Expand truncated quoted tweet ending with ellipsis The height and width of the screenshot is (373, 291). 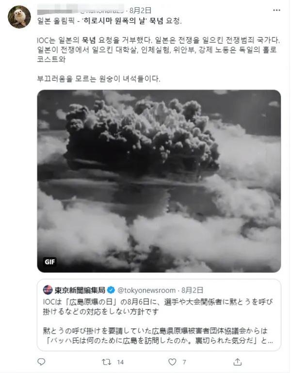[x=270, y=341]
